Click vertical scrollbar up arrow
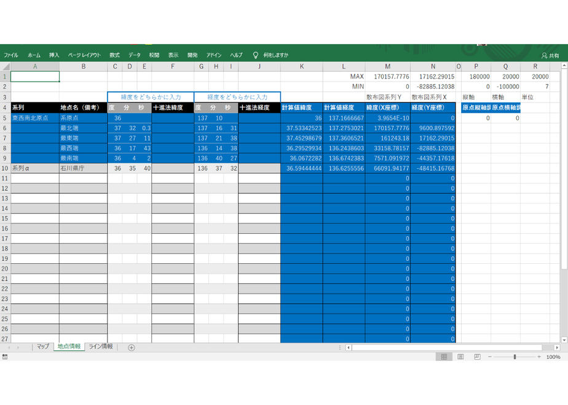The image size is (568, 405). point(564,66)
